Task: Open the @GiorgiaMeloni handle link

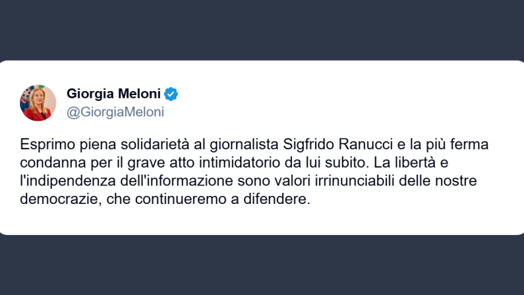Action: click(115, 112)
